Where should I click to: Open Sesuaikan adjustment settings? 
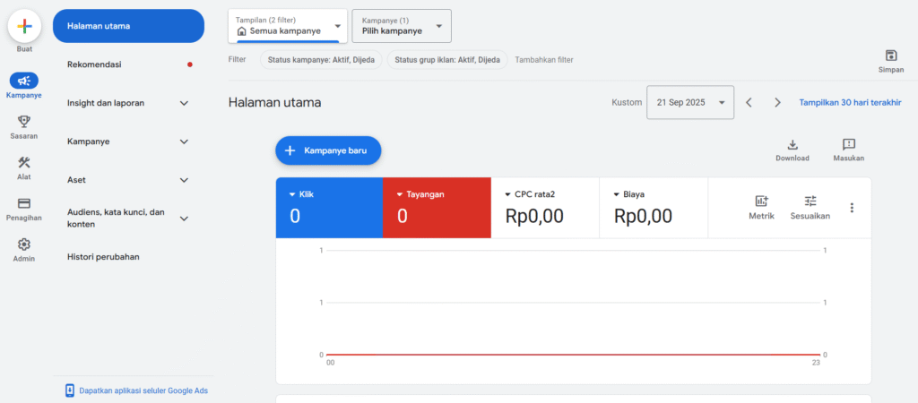pos(810,202)
